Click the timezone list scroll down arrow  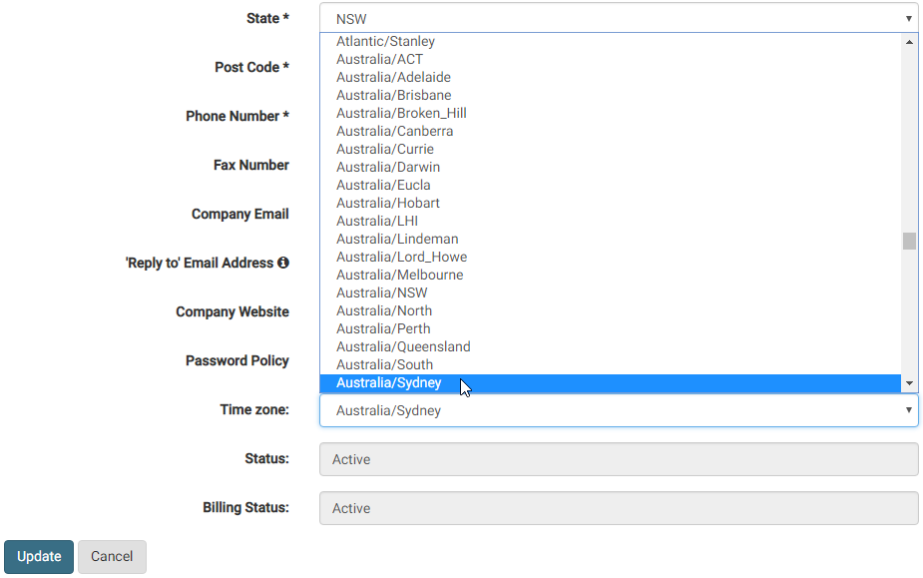(x=909, y=383)
